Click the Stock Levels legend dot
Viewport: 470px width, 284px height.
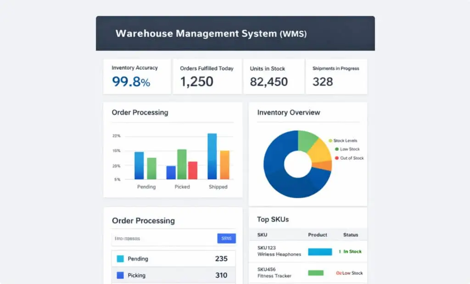330,140
